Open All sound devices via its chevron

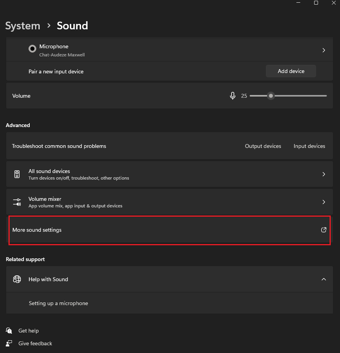coord(323,174)
